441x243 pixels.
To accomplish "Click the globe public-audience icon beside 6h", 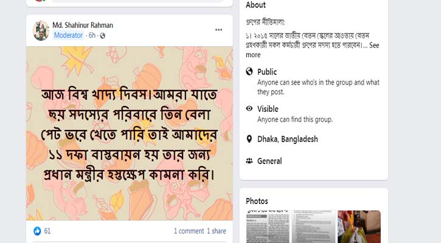I will (103, 36).
